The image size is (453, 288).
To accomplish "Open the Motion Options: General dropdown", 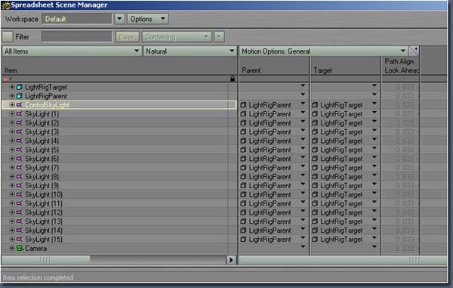I will point(323,51).
